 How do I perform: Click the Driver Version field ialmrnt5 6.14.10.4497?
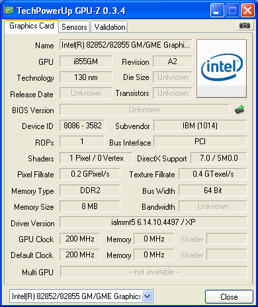[153, 222]
